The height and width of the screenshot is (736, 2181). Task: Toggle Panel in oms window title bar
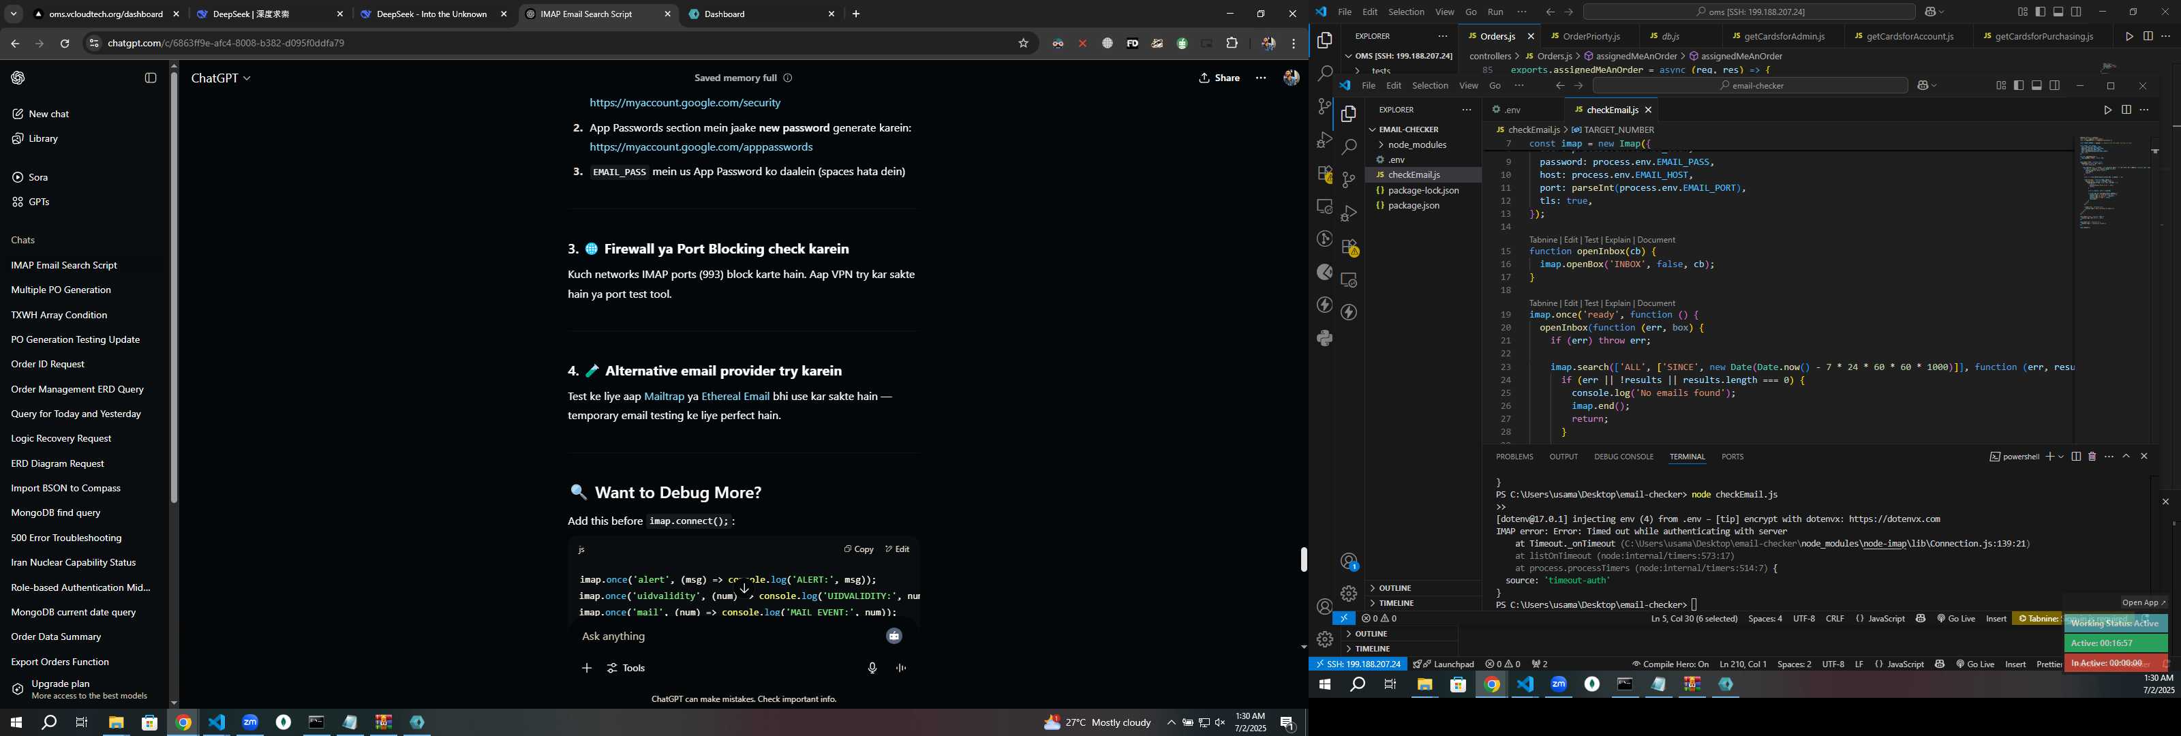[2058, 12]
